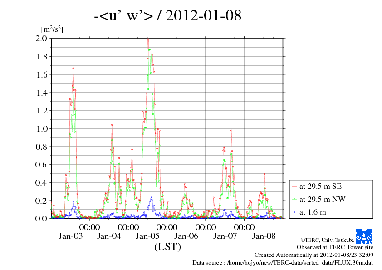Click the y-axis value 2.0
This screenshot has height=270, width=382.
tap(41, 38)
